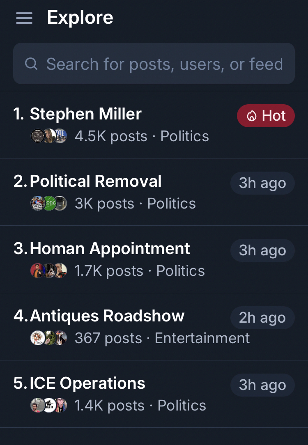Open the Political Removal trending topic
The image size is (308, 445).
point(96,181)
